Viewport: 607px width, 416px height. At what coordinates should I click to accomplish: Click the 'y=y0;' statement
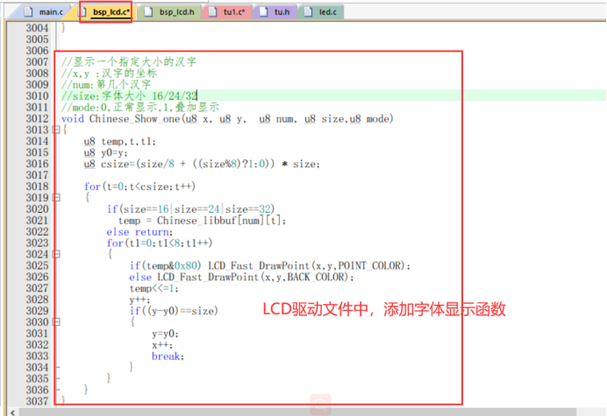[x=165, y=334]
